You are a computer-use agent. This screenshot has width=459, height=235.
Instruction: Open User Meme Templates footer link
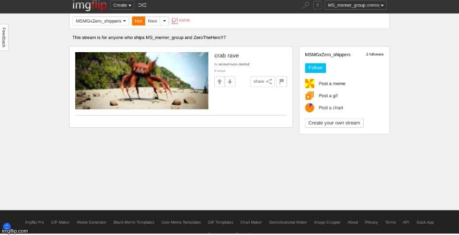point(181,222)
